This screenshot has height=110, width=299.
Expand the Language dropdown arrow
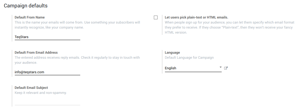[x=221, y=67]
